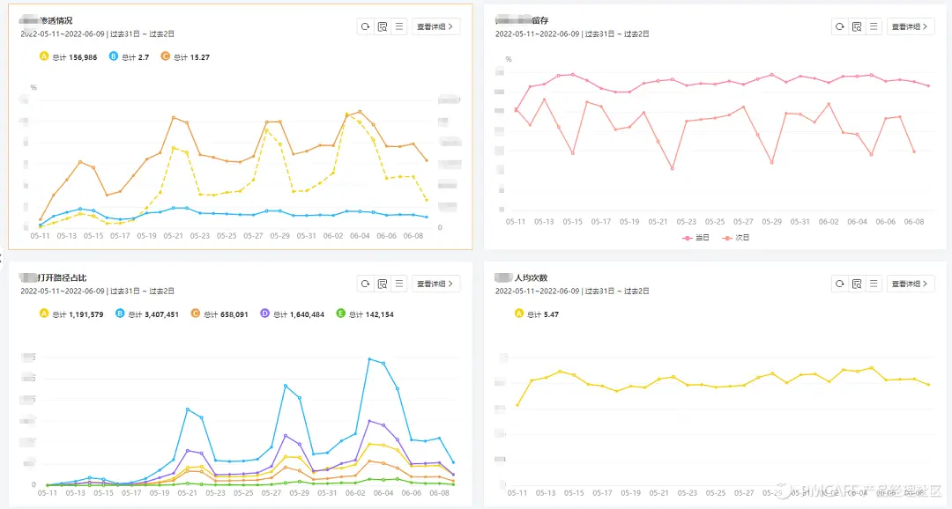Image resolution: width=952 pixels, height=509 pixels.
Task: Click 查看详细 in the 渗透情况 panel
Action: tap(435, 26)
